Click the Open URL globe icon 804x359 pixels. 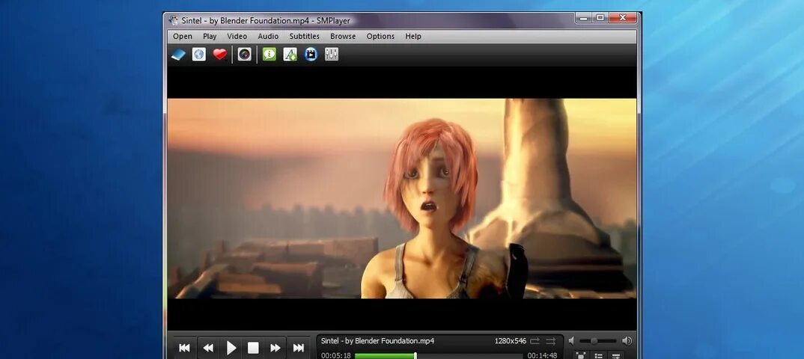[x=199, y=55]
